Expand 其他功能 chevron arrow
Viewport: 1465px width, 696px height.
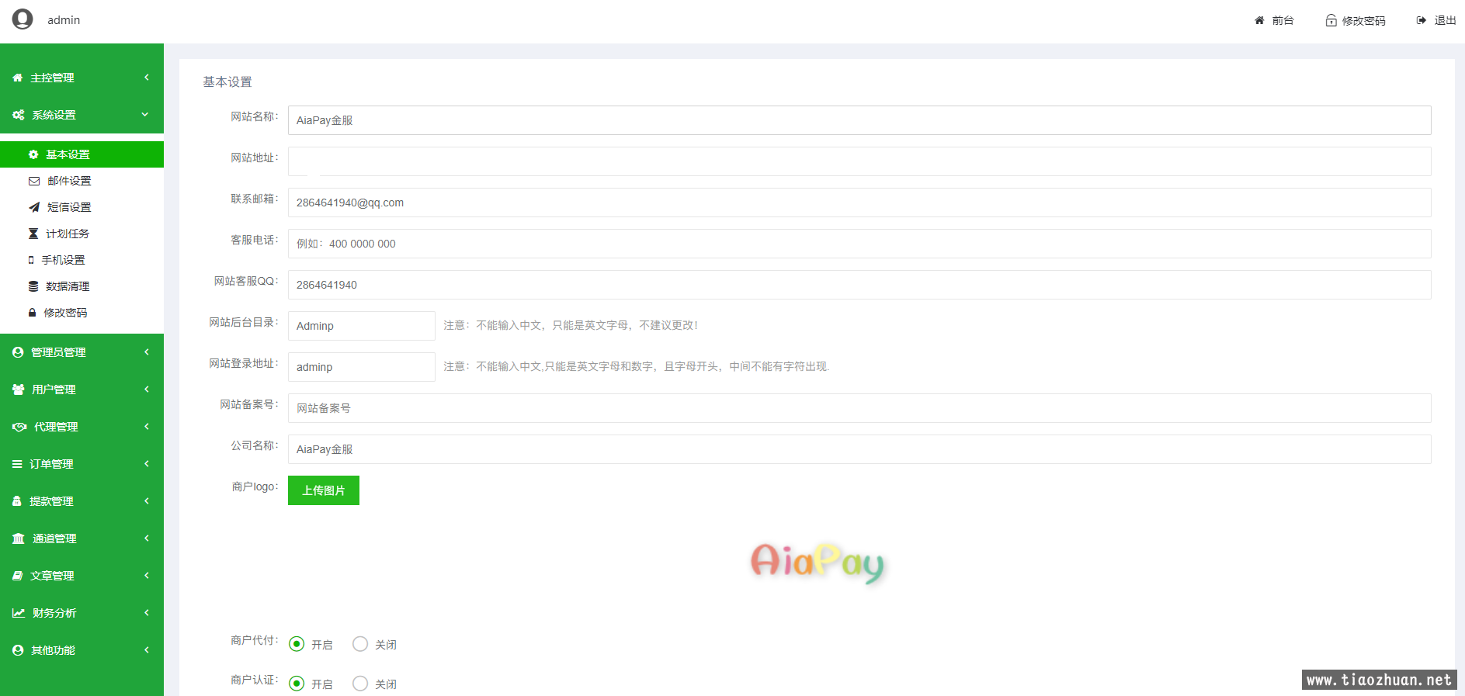point(146,650)
